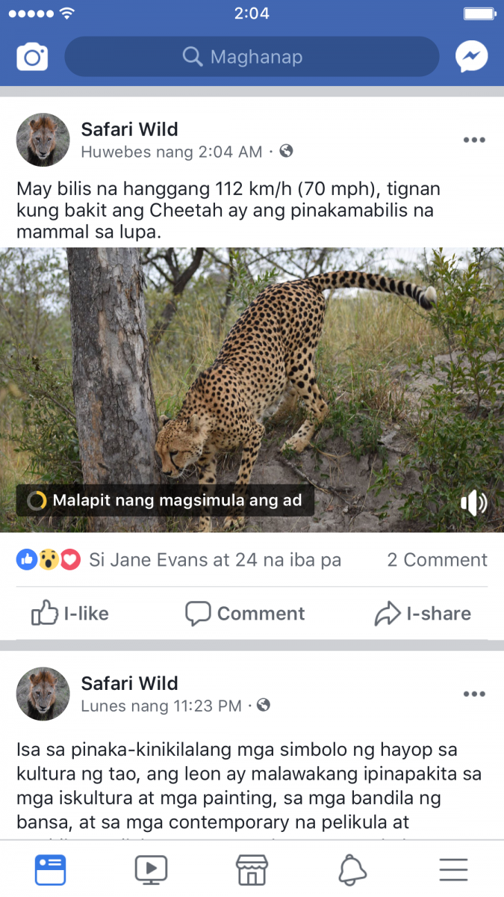Tap I-share on cheetah post
The height and width of the screenshot is (897, 504).
(x=423, y=614)
